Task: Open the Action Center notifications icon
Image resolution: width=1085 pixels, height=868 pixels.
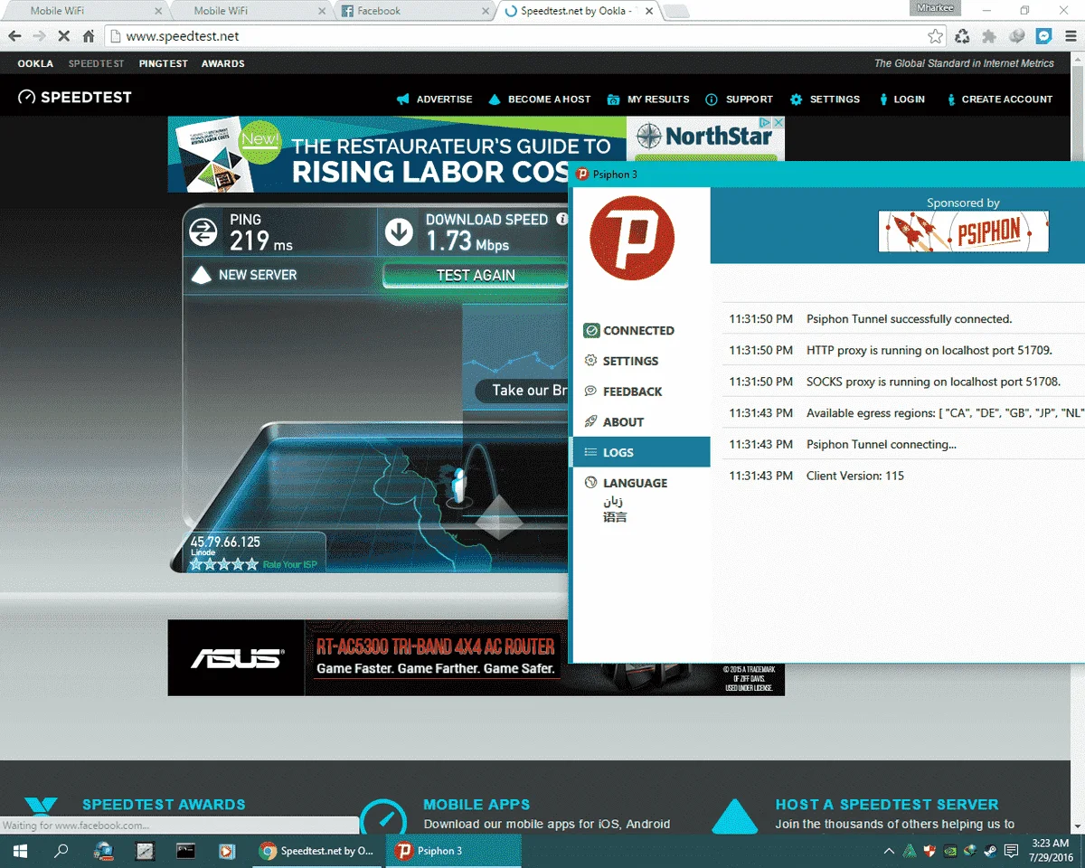Action: pyautogui.click(x=1012, y=851)
